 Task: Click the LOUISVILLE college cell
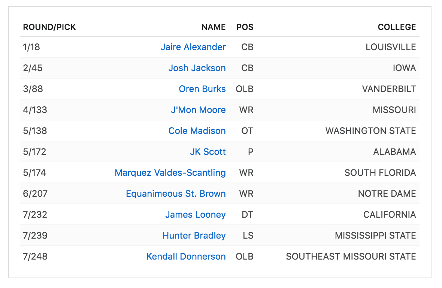coord(391,47)
